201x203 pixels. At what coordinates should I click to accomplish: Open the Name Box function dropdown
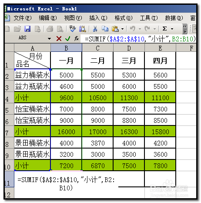[x=49, y=39]
